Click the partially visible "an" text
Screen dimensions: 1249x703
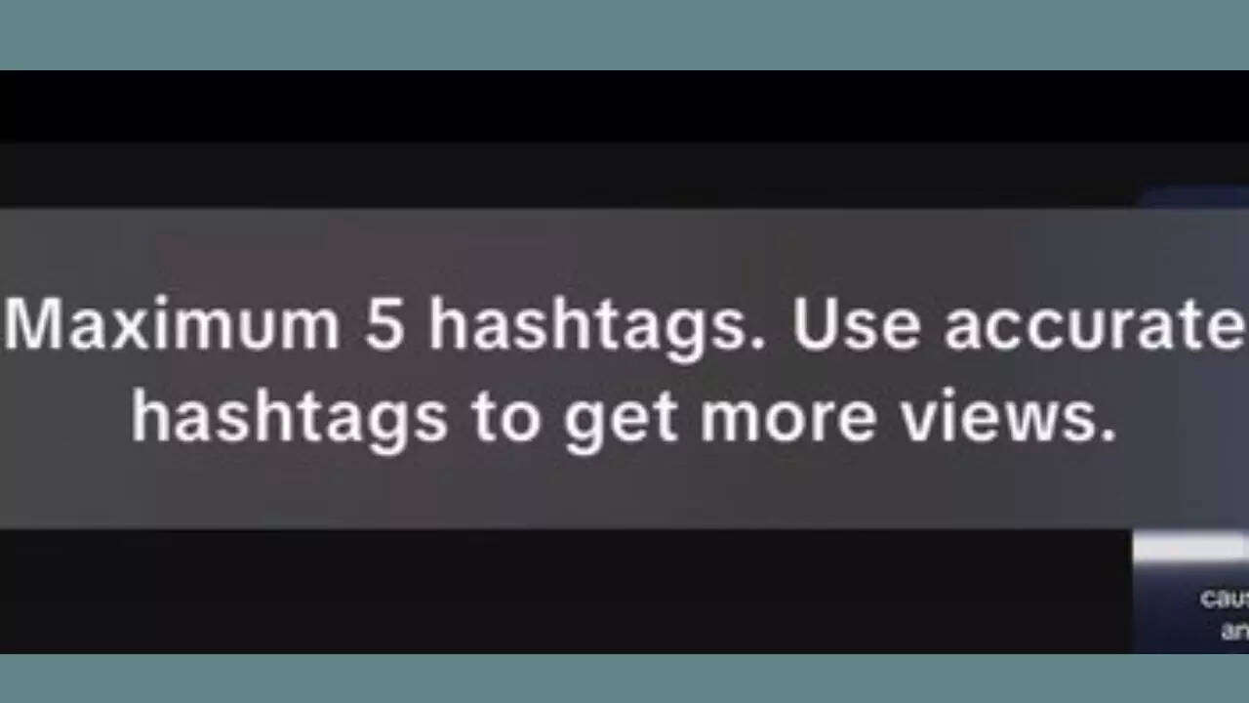coord(1234,631)
